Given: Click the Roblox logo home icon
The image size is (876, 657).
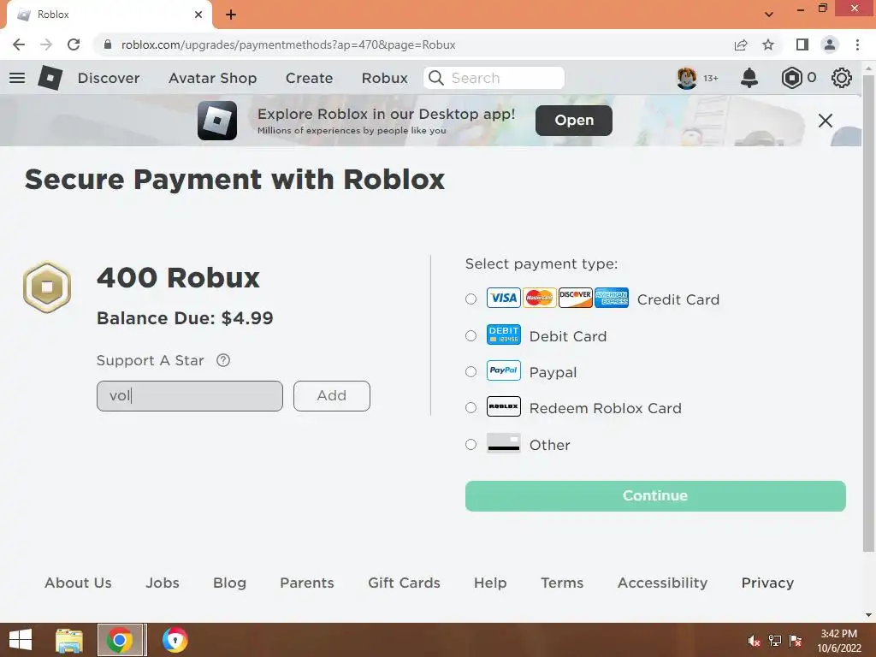Looking at the screenshot, I should [x=50, y=78].
